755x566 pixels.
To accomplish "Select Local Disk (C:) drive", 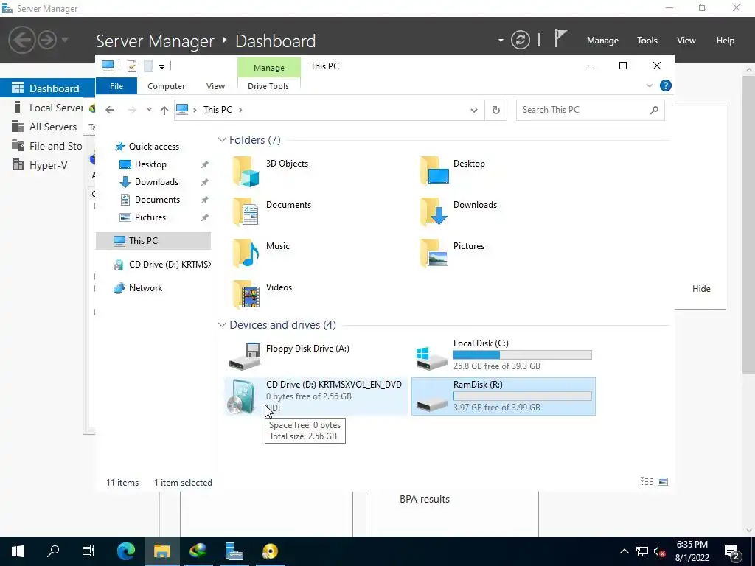I will [504, 356].
